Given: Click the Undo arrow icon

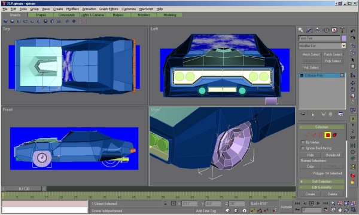Looking at the screenshot, I should pos(352,31).
